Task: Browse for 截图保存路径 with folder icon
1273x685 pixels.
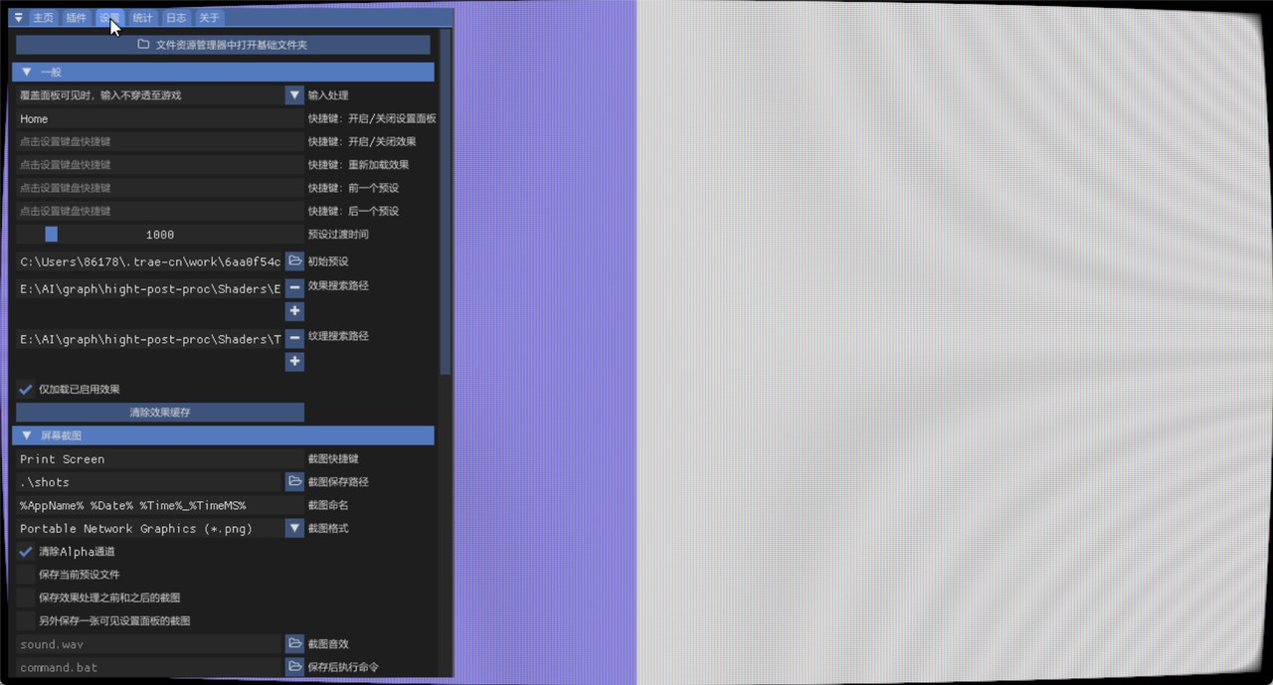Action: click(294, 481)
